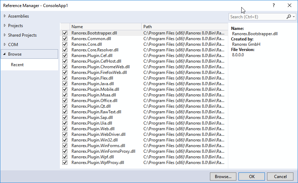Click the help question mark icon
This screenshot has height=183, width=298.
click(x=273, y=5)
